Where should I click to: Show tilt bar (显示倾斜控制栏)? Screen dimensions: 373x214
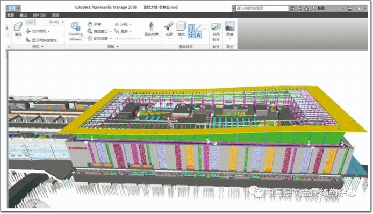[41, 40]
